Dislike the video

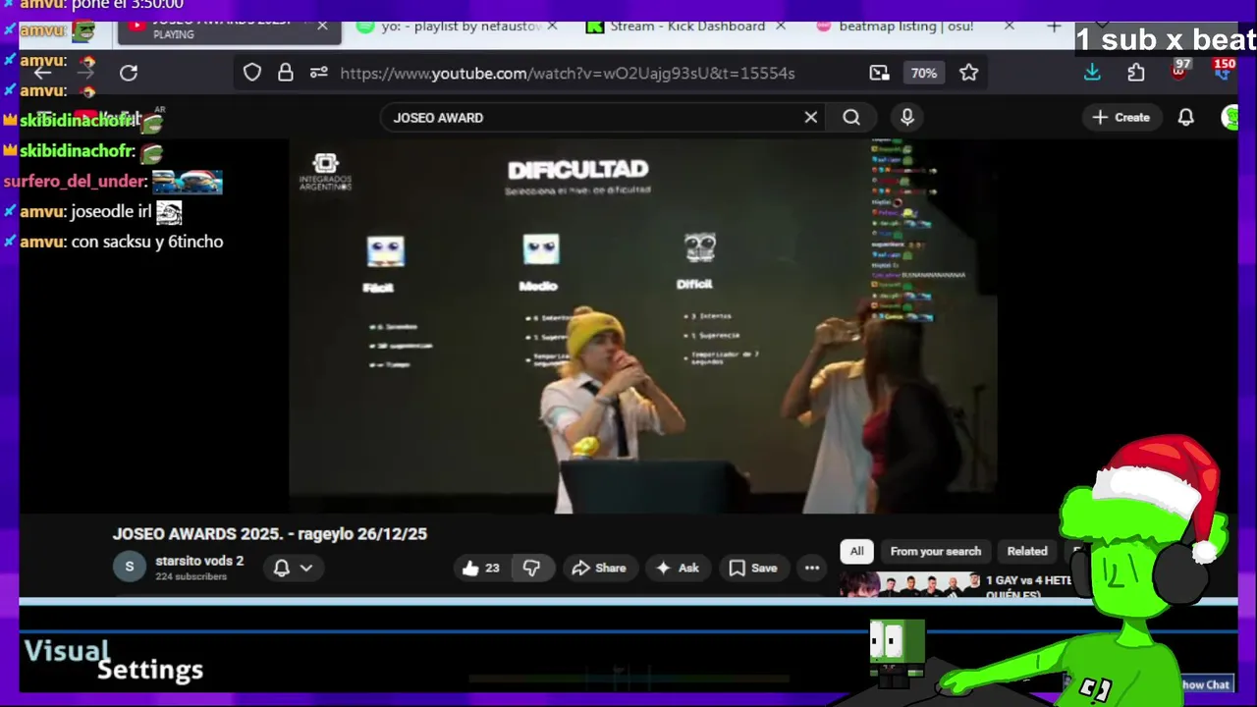pos(531,568)
